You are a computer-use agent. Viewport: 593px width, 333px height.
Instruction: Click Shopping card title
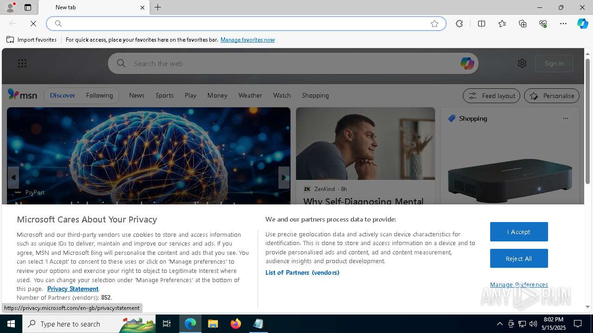click(473, 118)
